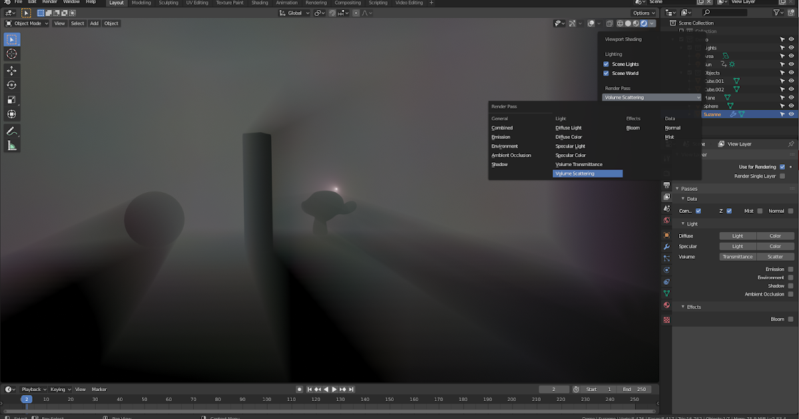Click frame 100 on the timeline scrubber
This screenshot has width=799, height=419.
tap(266, 399)
